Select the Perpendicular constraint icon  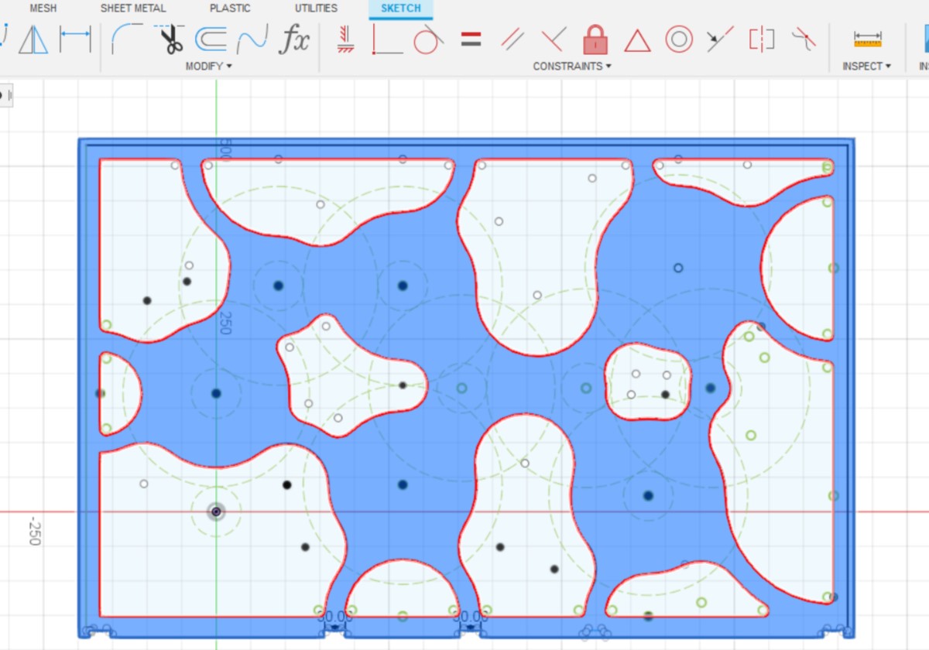coord(554,39)
